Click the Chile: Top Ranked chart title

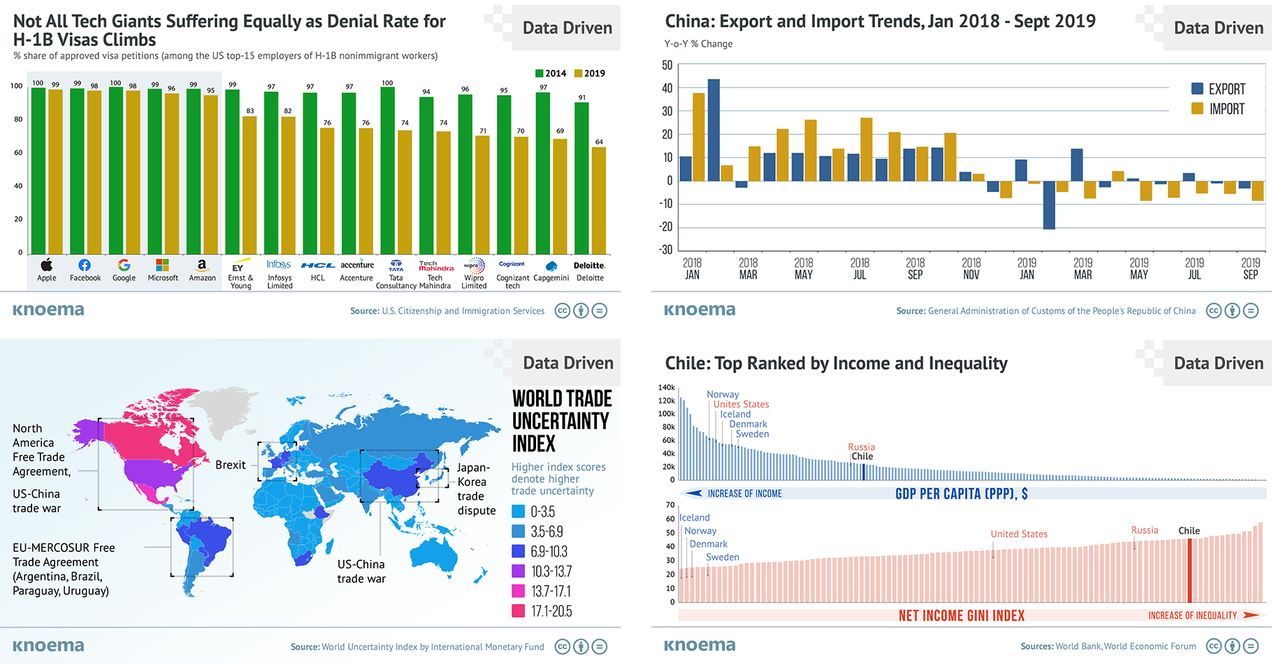pos(836,363)
